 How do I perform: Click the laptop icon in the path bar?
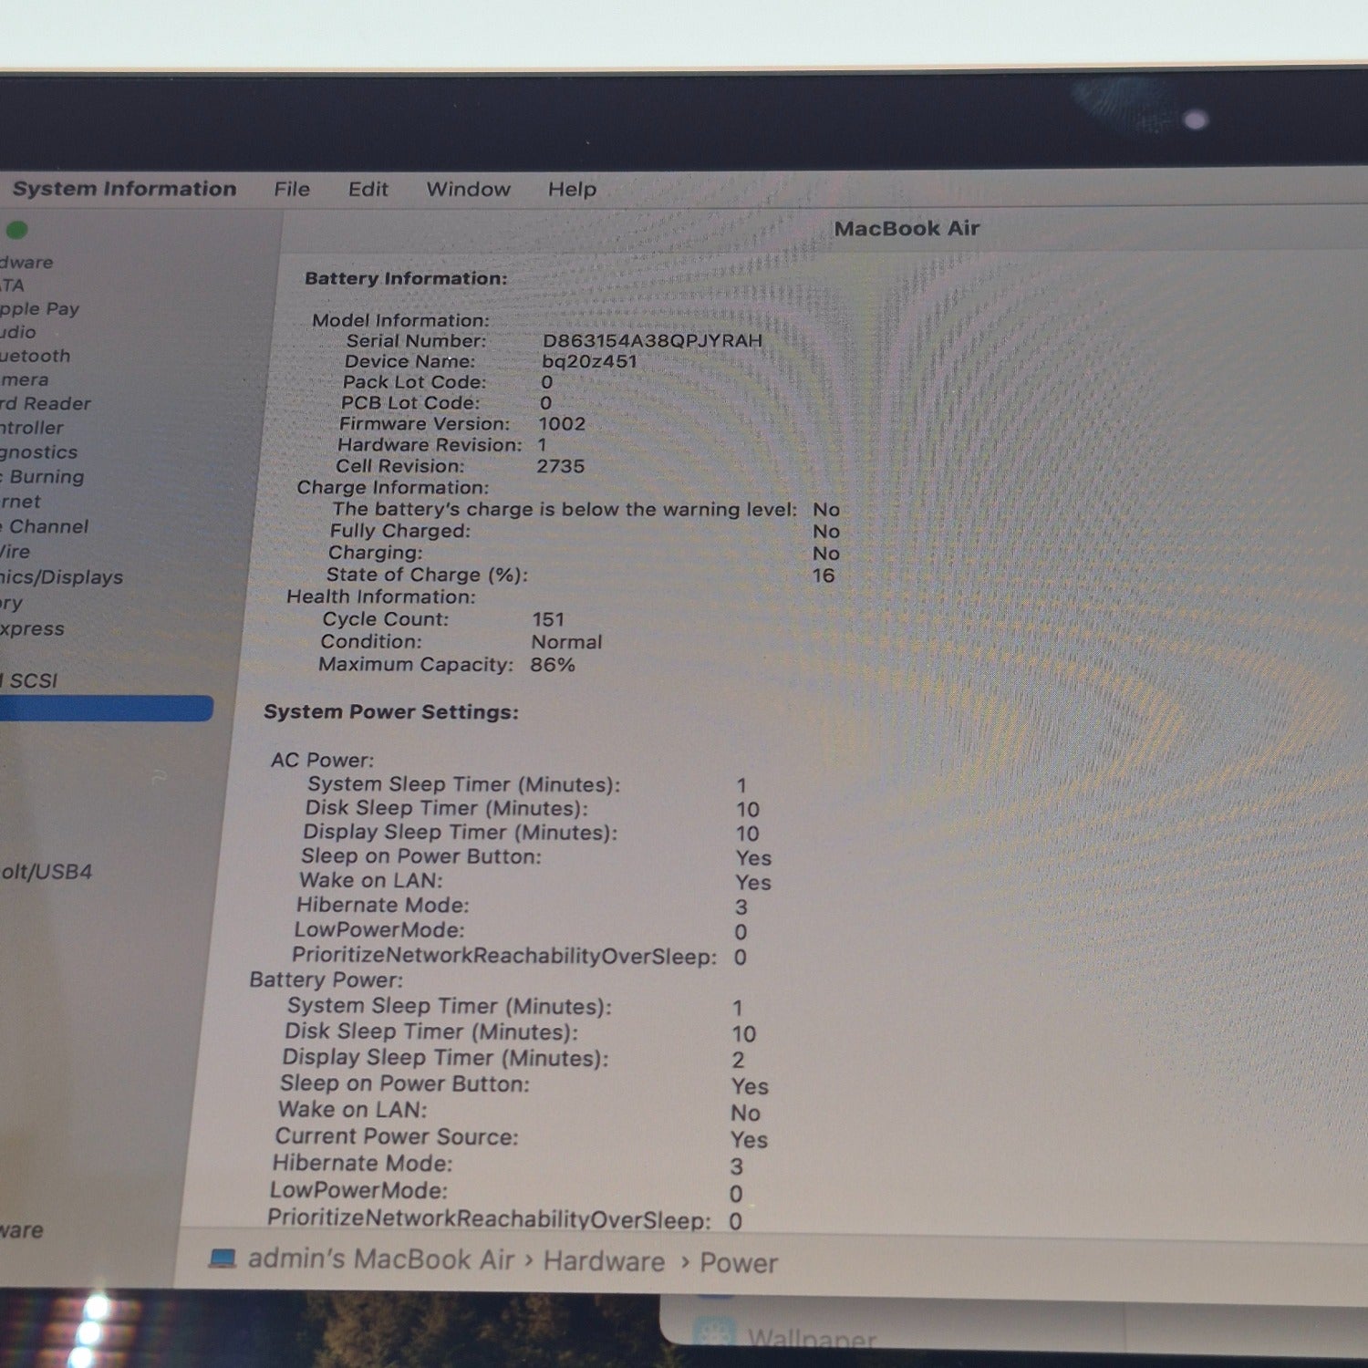223,1259
